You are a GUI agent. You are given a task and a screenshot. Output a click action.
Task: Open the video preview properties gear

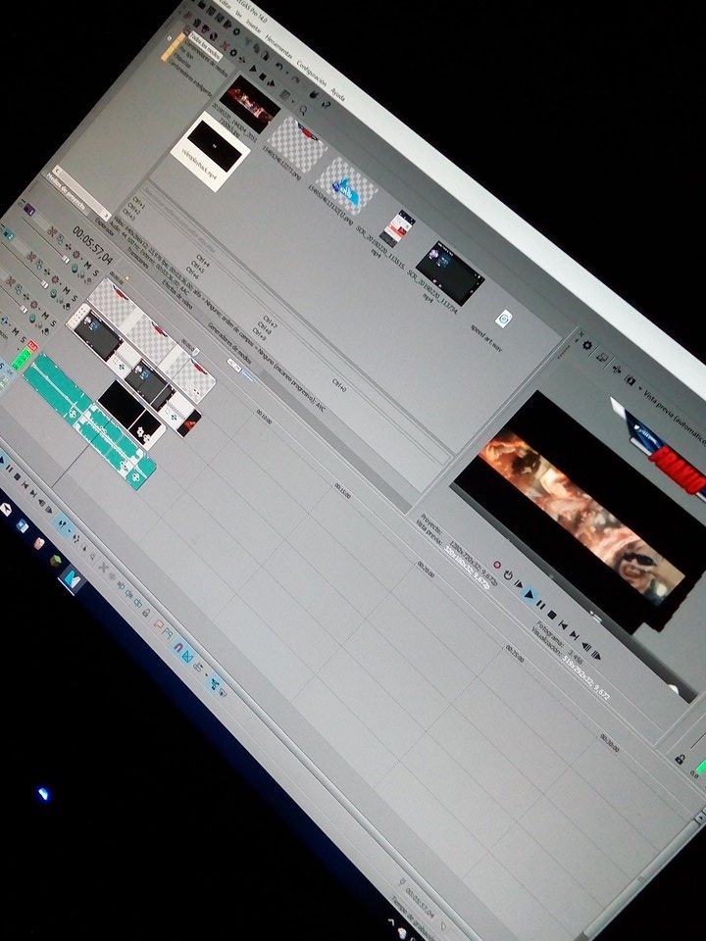(x=586, y=345)
